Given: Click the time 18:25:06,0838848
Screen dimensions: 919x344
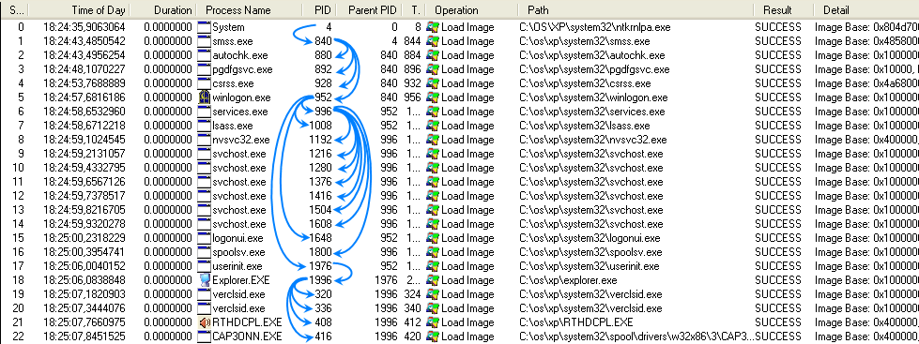Looking at the screenshot, I should click(x=84, y=280).
